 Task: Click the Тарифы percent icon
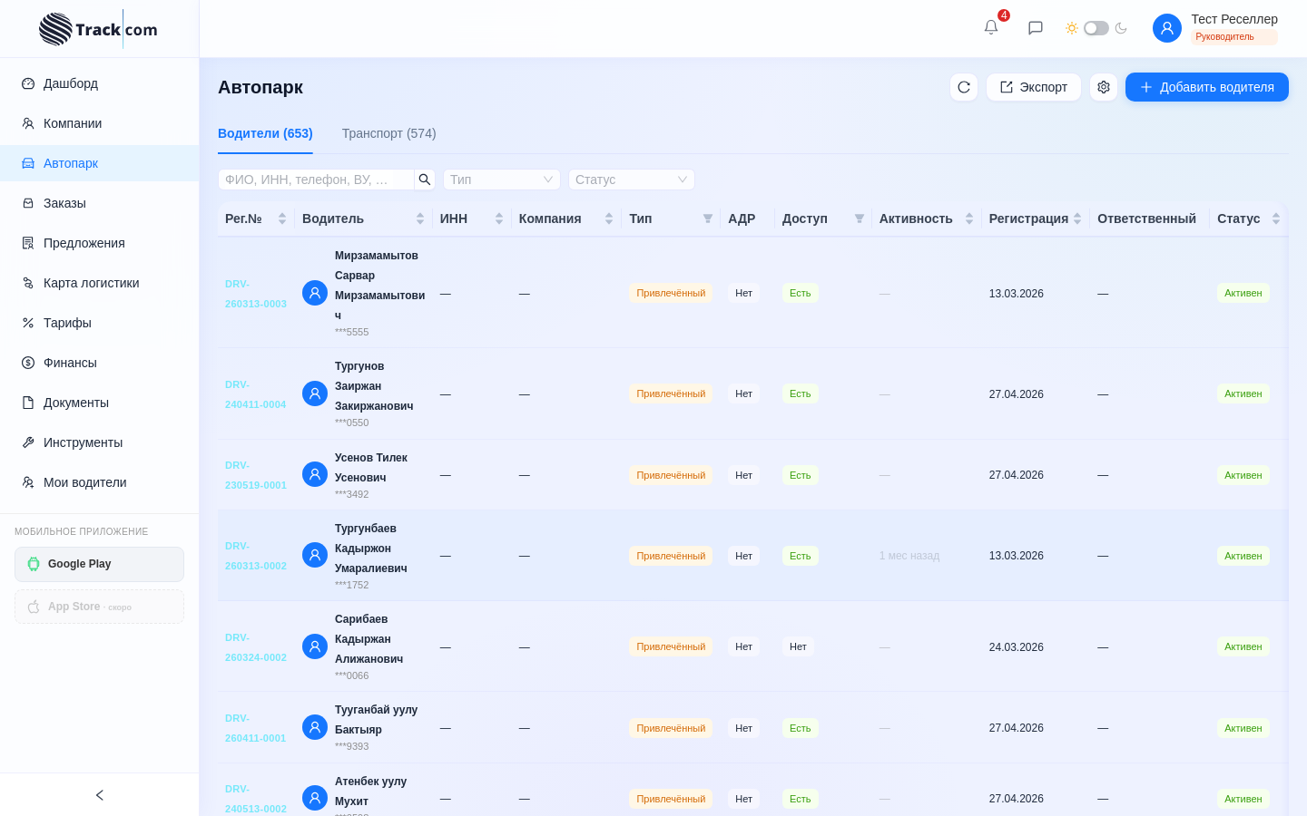point(28,323)
